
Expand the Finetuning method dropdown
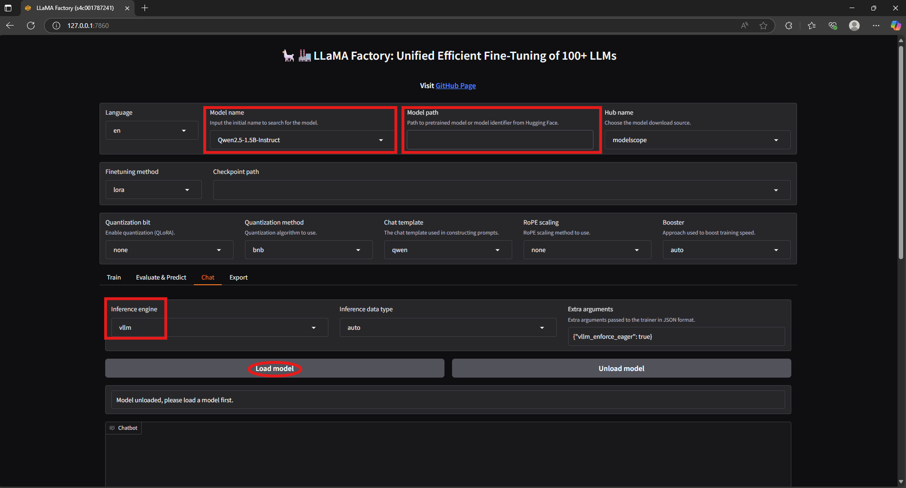154,190
